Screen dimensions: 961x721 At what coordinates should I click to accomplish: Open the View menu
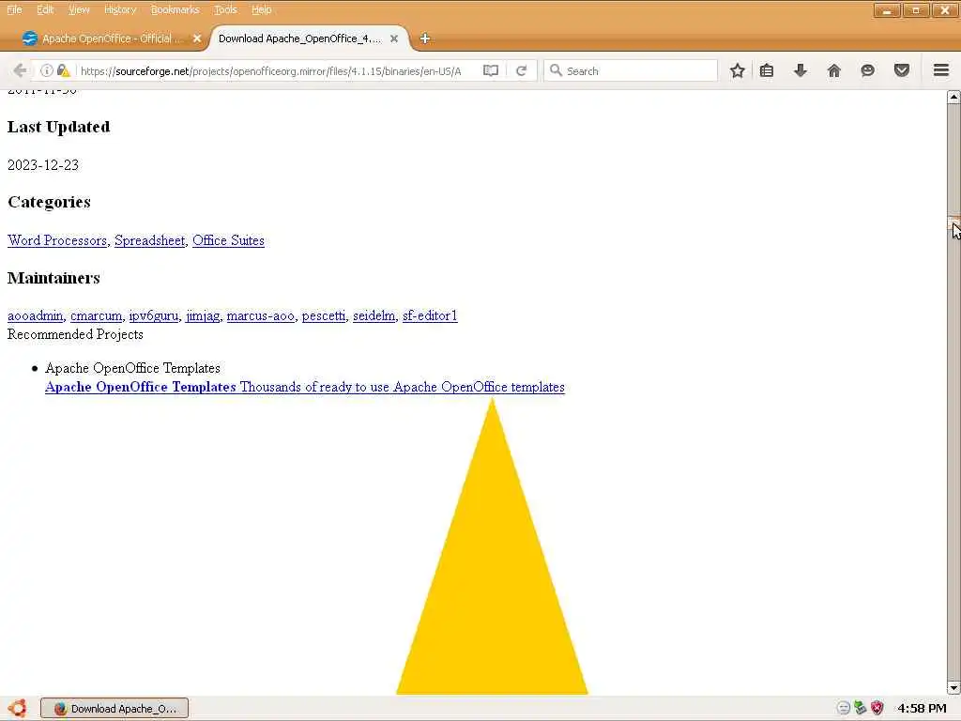click(x=79, y=9)
